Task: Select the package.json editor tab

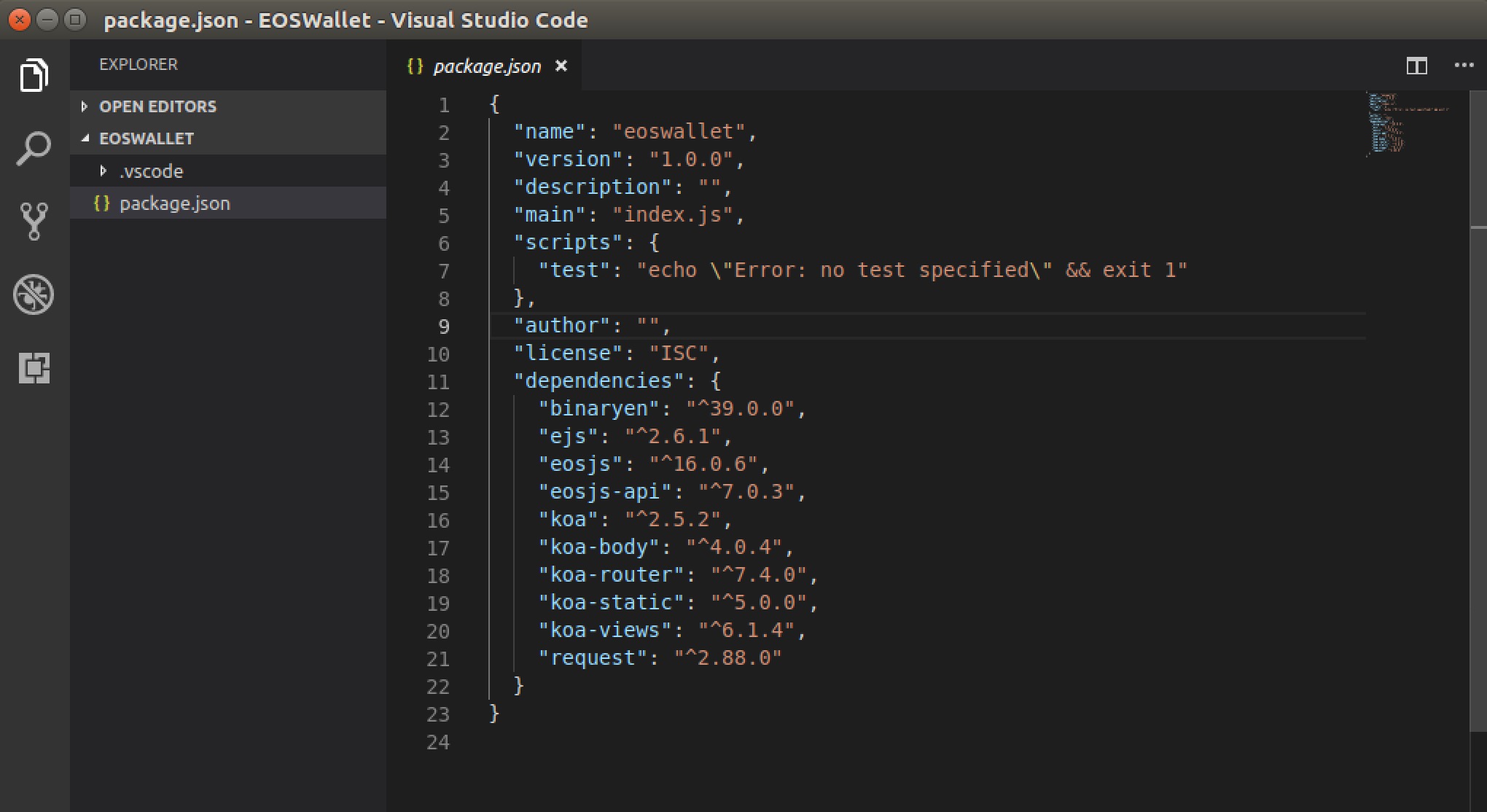Action: coord(484,66)
